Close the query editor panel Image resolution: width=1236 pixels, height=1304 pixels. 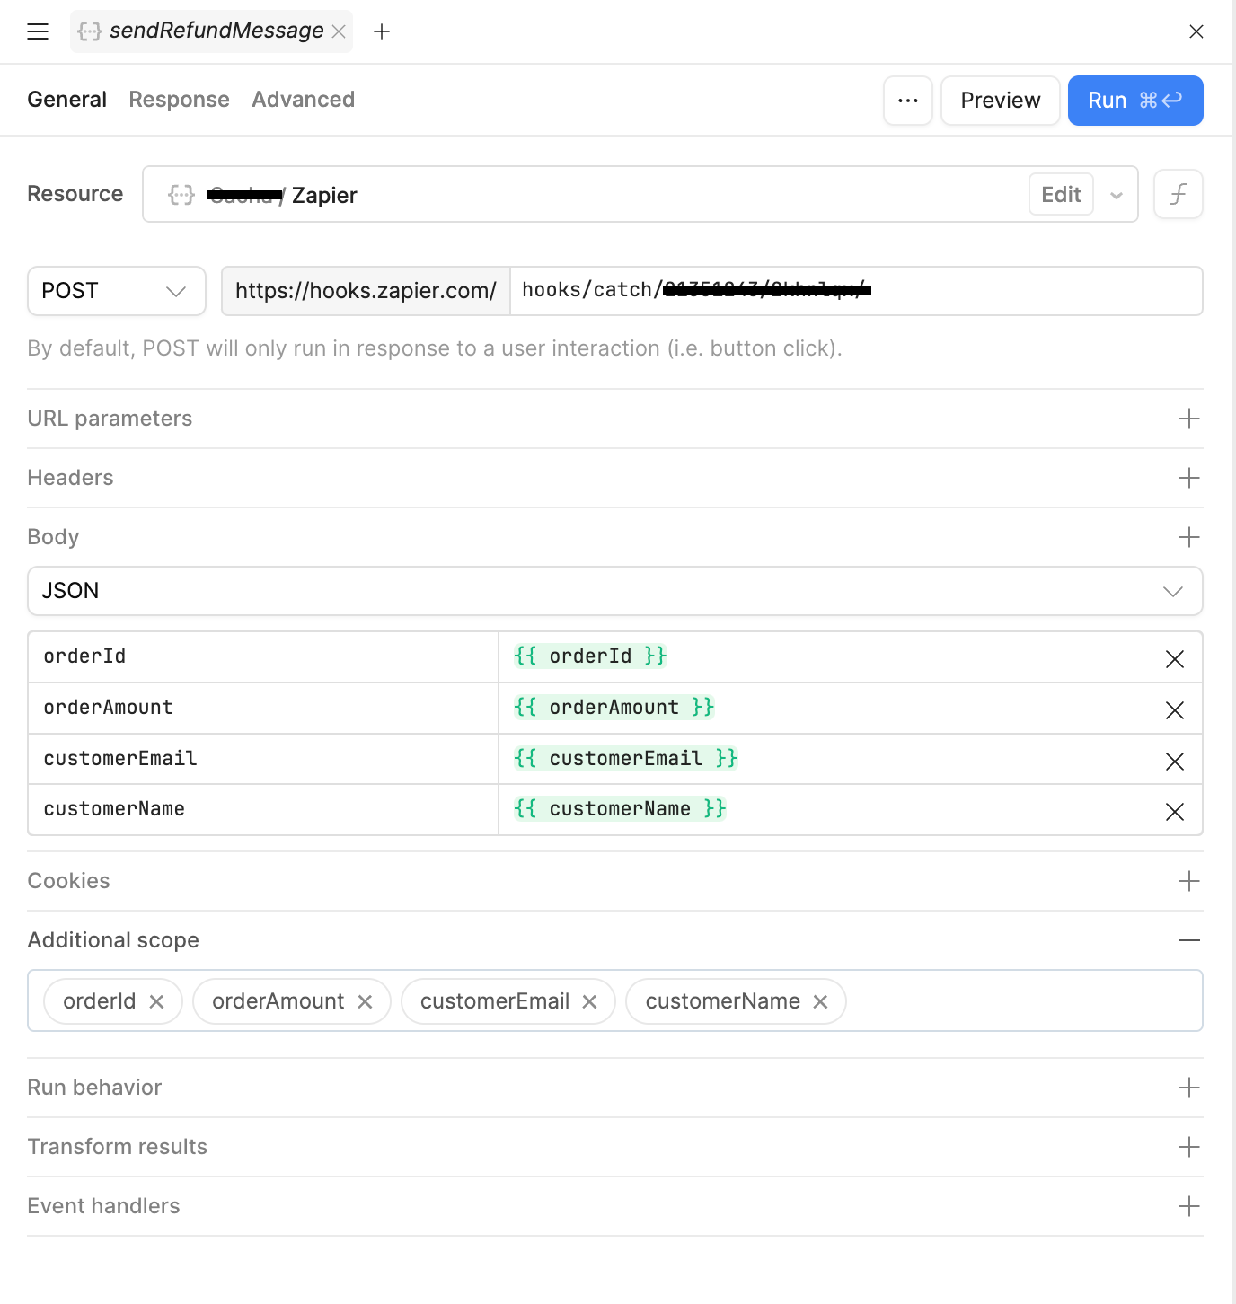[1196, 31]
